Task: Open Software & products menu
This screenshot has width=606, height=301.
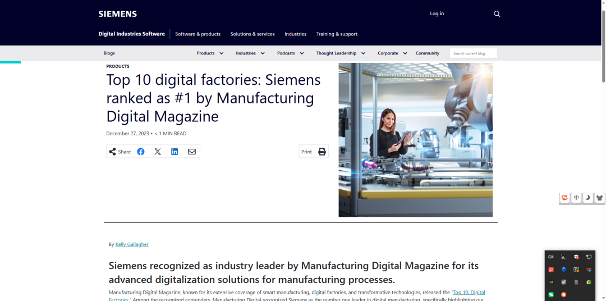Action: 198,34
